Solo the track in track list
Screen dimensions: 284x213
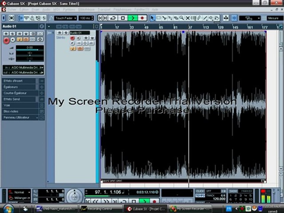66,33
